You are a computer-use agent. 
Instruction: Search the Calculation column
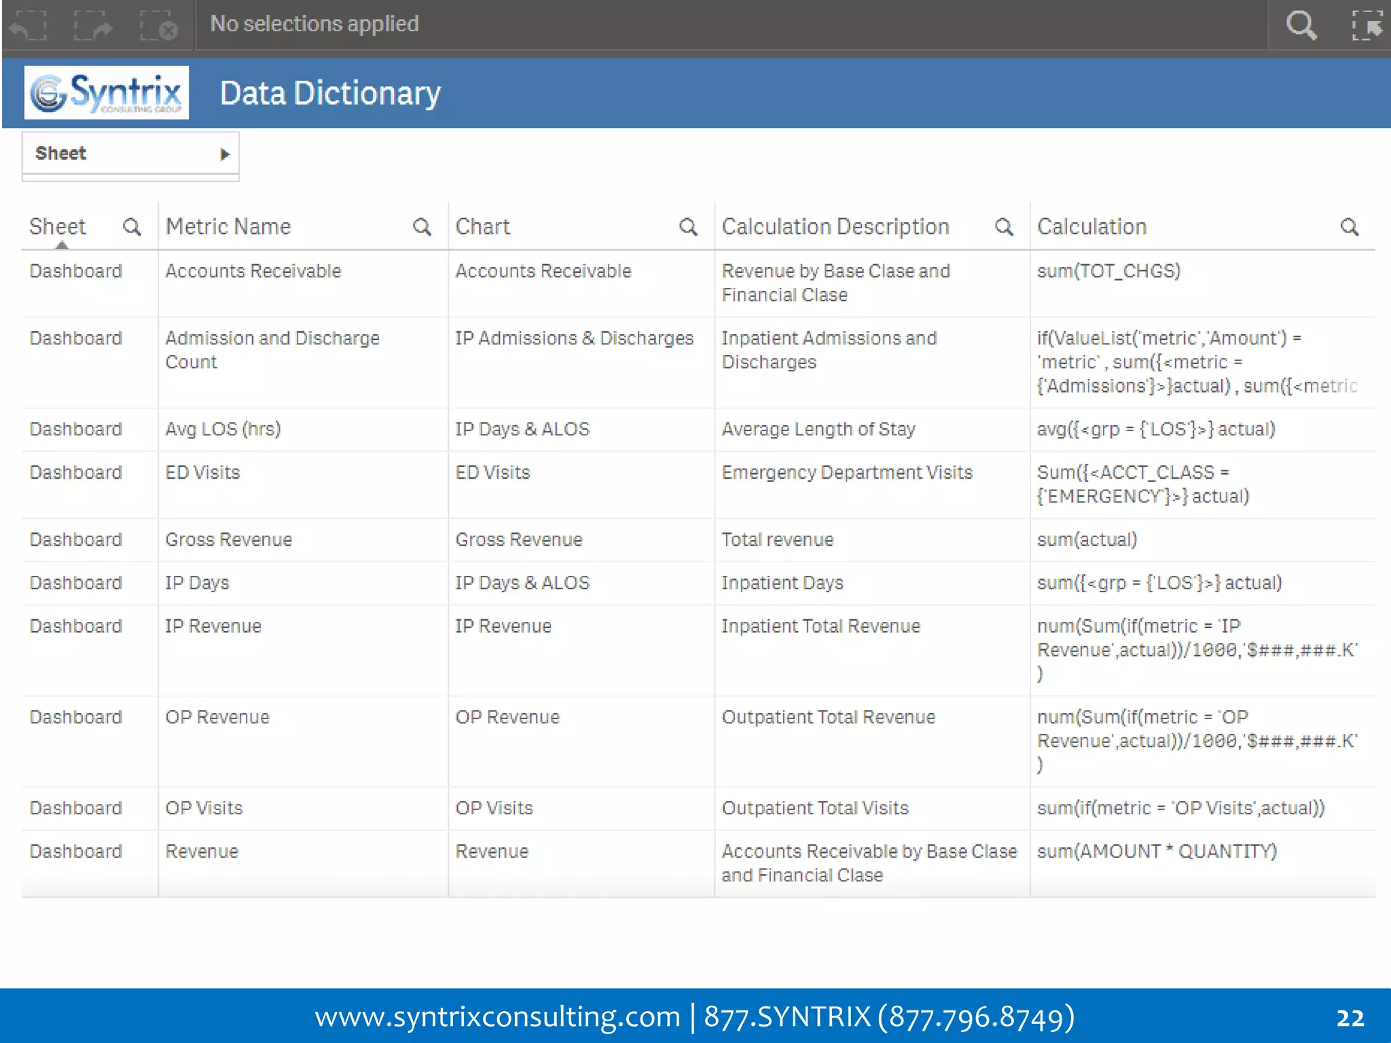click(1349, 227)
